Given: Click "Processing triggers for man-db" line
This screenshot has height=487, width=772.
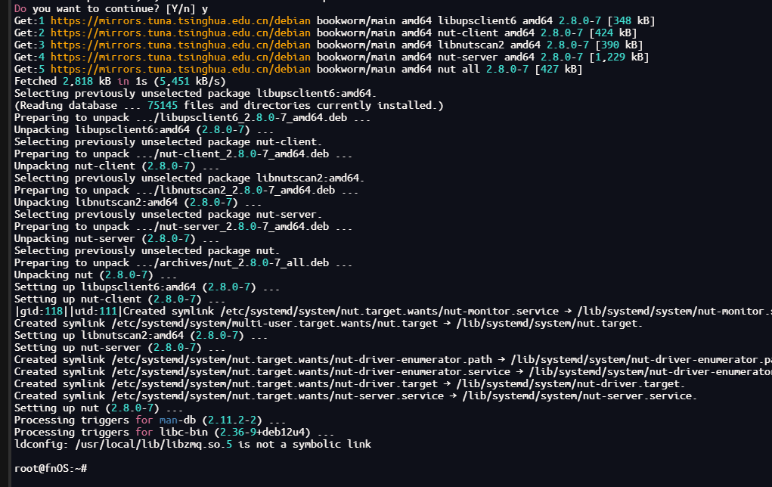Looking at the screenshot, I should coord(150,420).
